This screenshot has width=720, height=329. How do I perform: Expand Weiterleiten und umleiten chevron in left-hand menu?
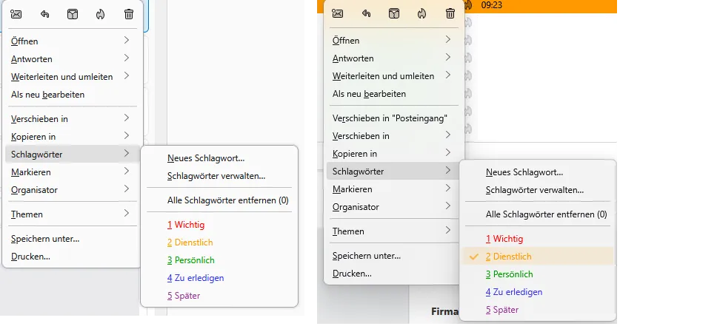(127, 75)
